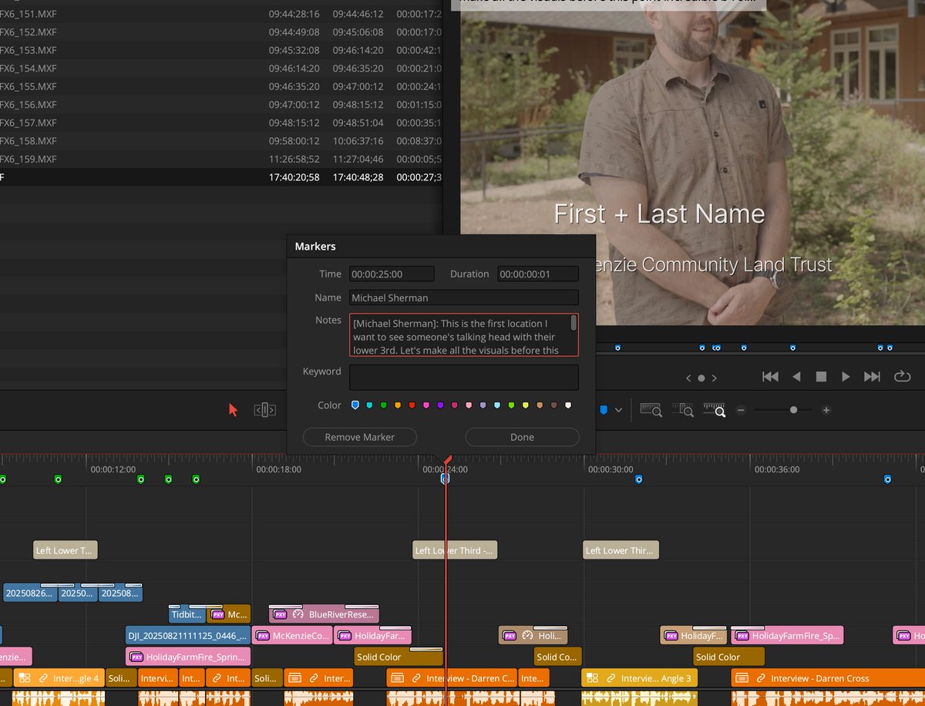The height and width of the screenshot is (706, 925).
Task: Jump to first frame in viewer
Action: coord(770,376)
